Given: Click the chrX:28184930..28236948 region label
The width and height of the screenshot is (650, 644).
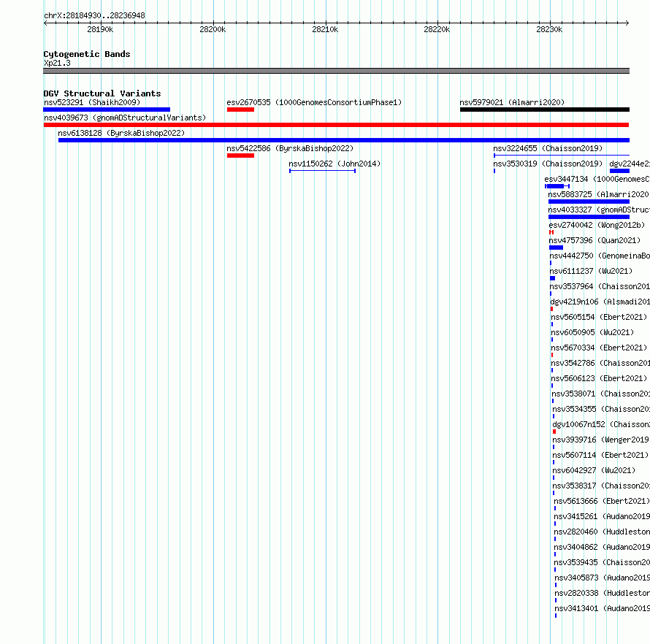Looking at the screenshot, I should click(94, 16).
